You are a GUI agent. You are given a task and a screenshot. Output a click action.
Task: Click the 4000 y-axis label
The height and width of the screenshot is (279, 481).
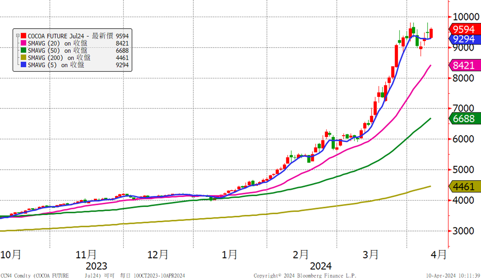pyautogui.click(x=463, y=200)
